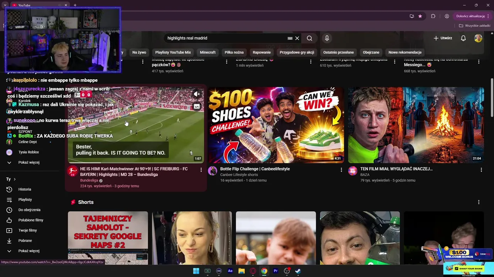Select the Na żywo filter chip
The image size is (494, 277).
tap(139, 52)
